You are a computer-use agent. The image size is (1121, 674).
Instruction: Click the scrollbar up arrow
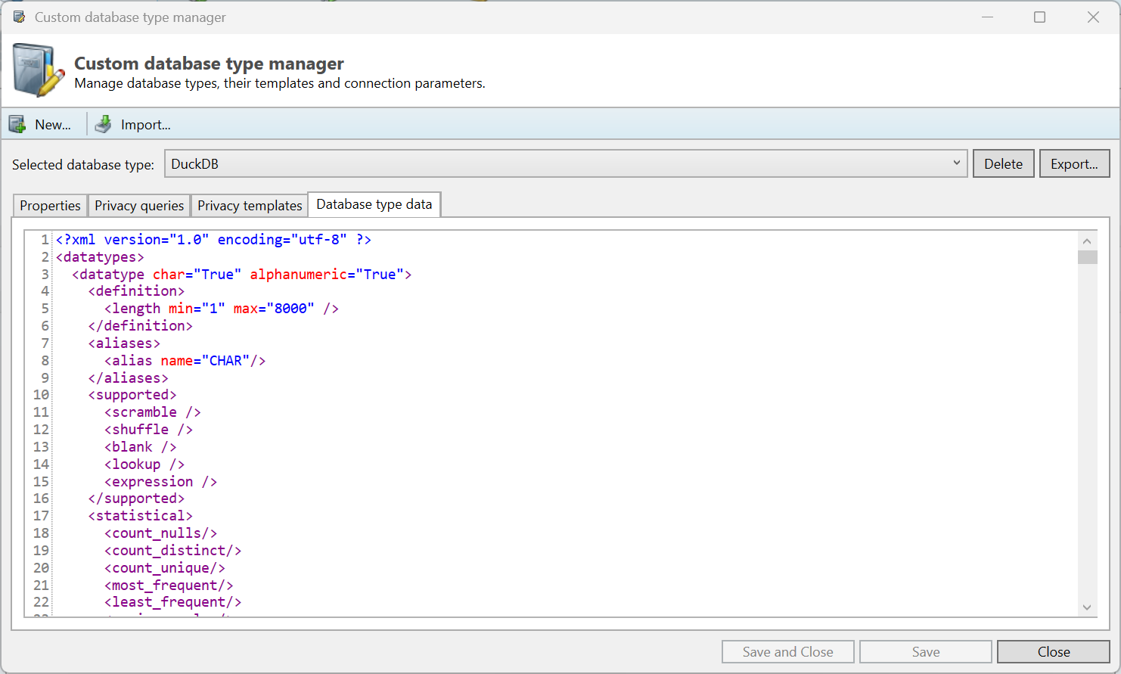click(1087, 241)
